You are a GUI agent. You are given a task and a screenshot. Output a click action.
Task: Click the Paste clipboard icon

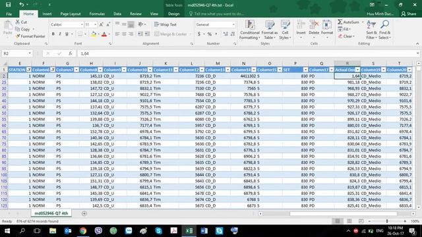[x=8, y=26]
